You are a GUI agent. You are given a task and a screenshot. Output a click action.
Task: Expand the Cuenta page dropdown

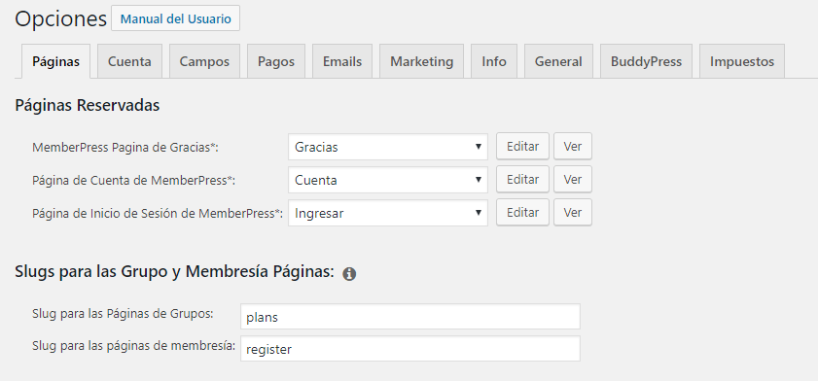(x=388, y=180)
